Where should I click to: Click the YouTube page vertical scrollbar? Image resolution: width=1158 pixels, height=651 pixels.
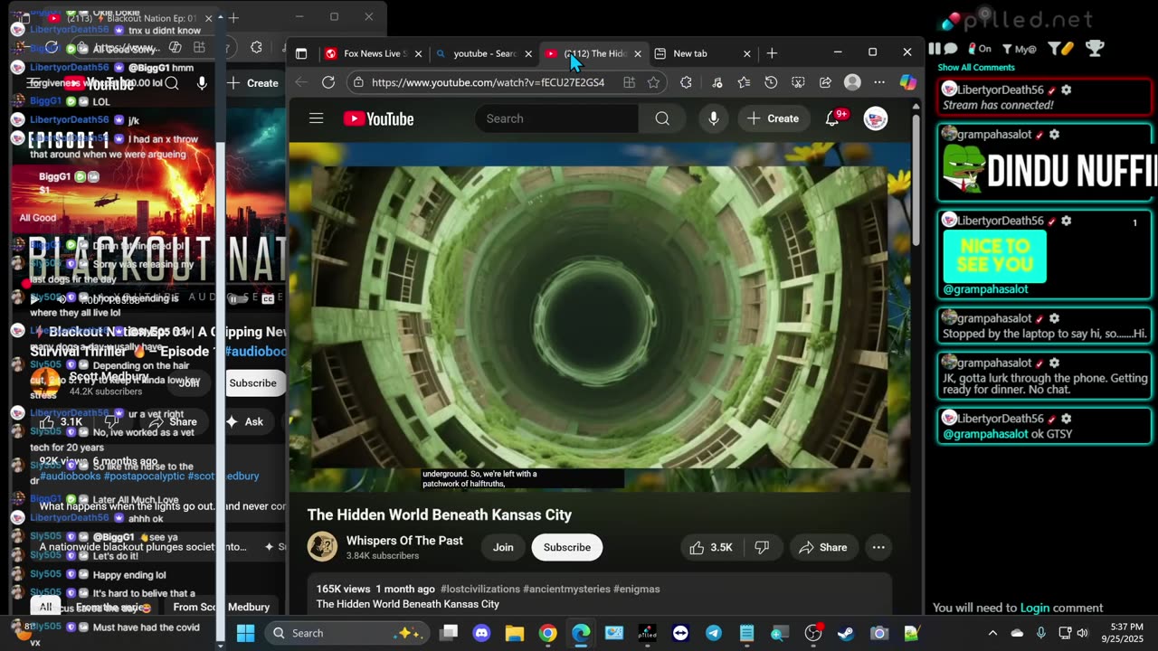pos(916,181)
